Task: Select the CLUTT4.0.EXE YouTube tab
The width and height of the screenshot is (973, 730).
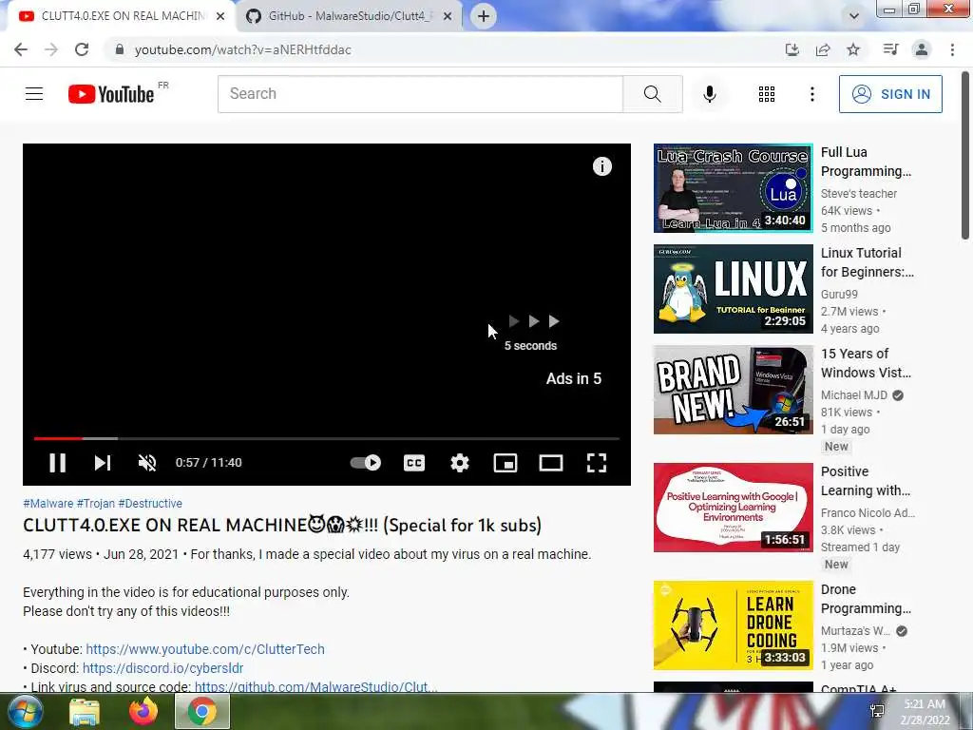Action: (123, 16)
